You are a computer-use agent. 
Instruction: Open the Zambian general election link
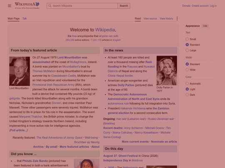pyautogui.click(x=138, y=111)
